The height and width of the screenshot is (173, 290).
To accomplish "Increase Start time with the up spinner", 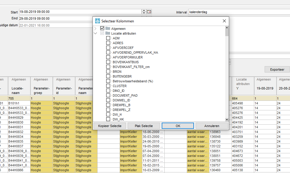I will click(x=144, y=10).
